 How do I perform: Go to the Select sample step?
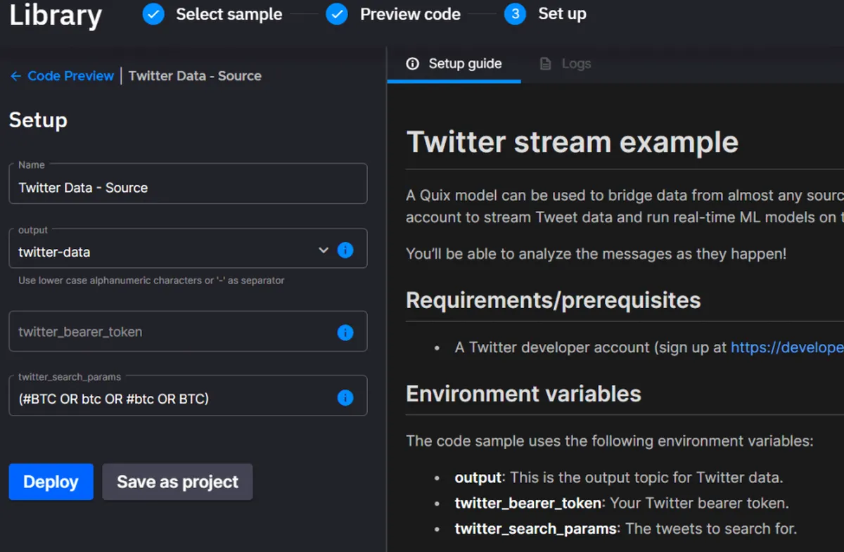(x=229, y=14)
